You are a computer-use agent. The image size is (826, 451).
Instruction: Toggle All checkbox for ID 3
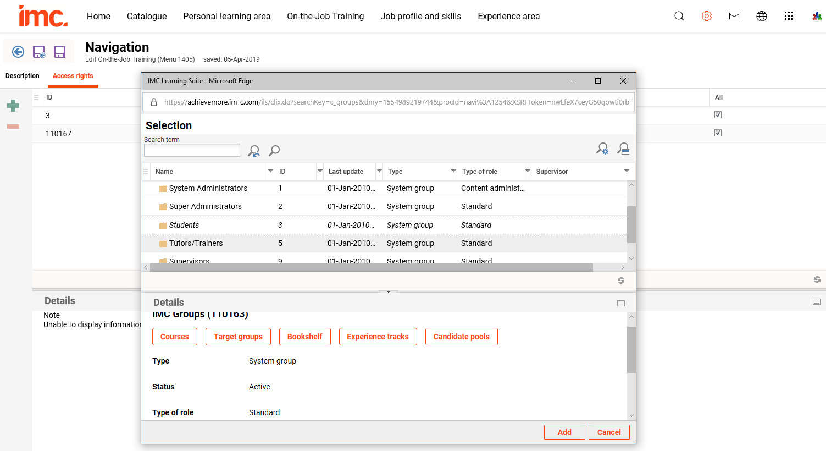tap(718, 115)
